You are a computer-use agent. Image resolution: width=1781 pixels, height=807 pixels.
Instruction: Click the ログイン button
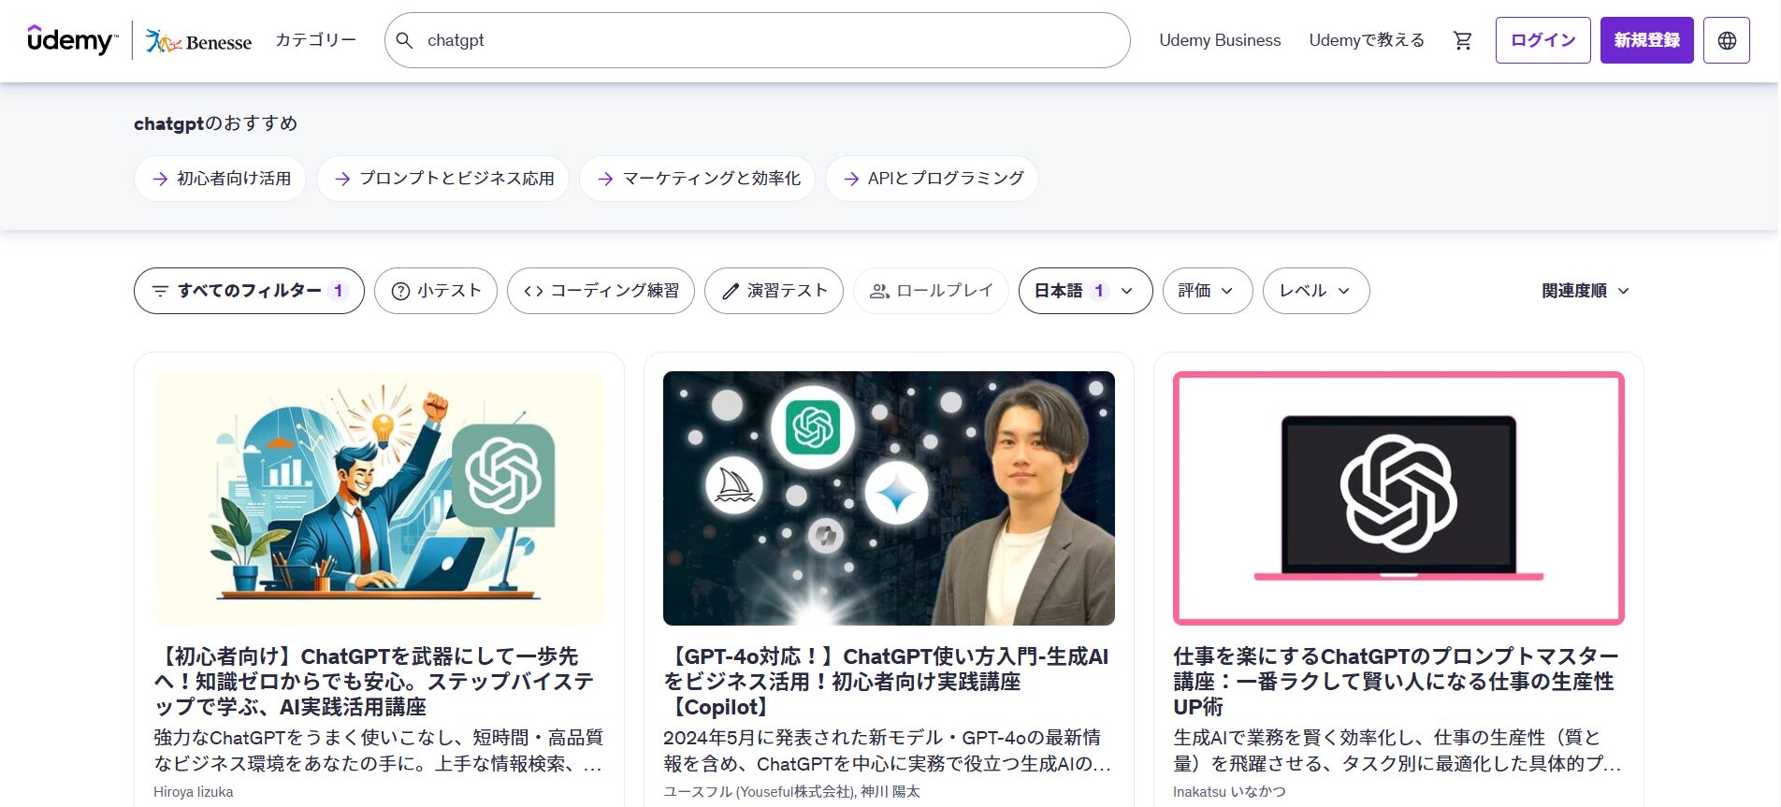point(1543,40)
